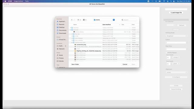Viewport: 194px width, 109px height.
Task: Click screen recording indicator in menu bar
Action: [148, 1]
